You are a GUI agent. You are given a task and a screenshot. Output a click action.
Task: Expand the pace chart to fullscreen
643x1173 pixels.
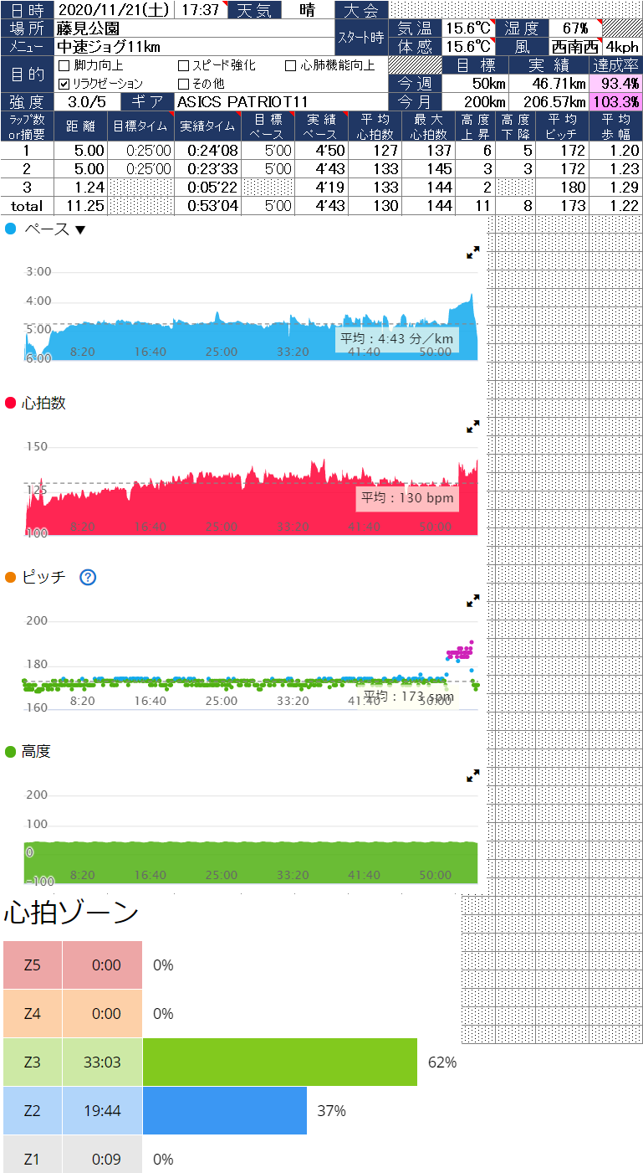coord(472,252)
